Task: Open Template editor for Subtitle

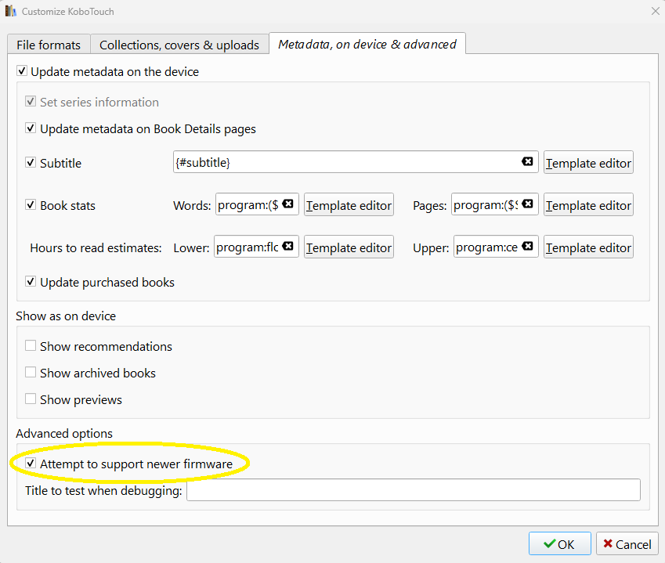Action: (588, 162)
